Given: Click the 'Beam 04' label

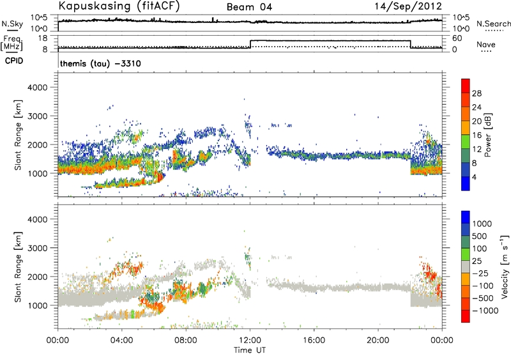Looking at the screenshot, I should click(x=249, y=7).
